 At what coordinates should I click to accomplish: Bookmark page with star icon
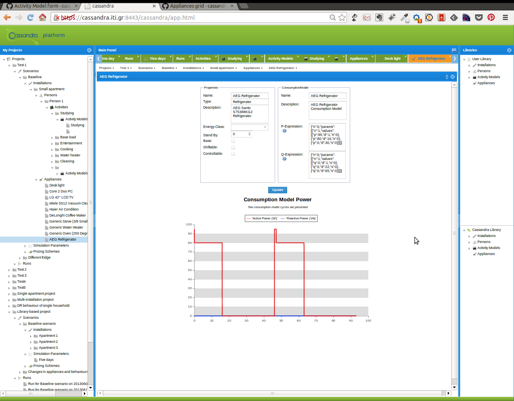tap(342, 17)
